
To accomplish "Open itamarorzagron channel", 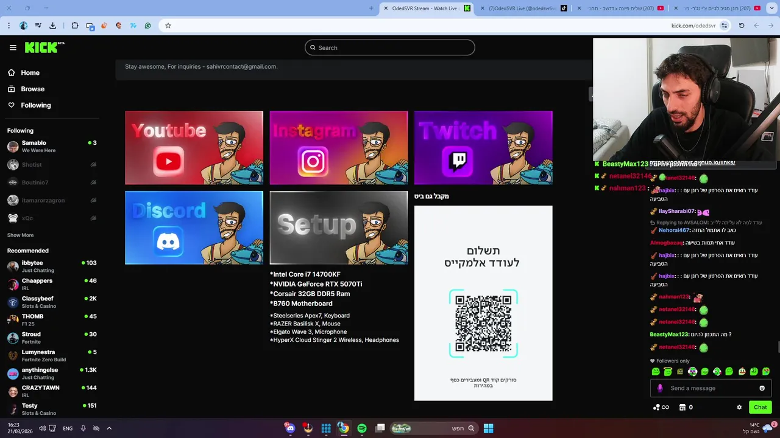I will [x=52, y=200].
